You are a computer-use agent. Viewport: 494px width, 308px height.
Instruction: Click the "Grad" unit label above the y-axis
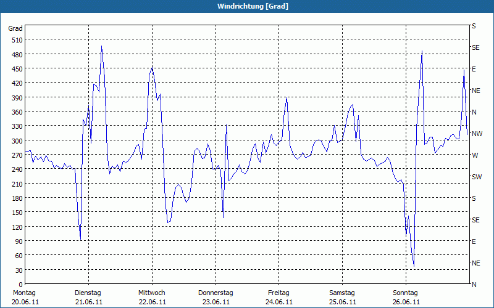pyautogui.click(x=15, y=28)
